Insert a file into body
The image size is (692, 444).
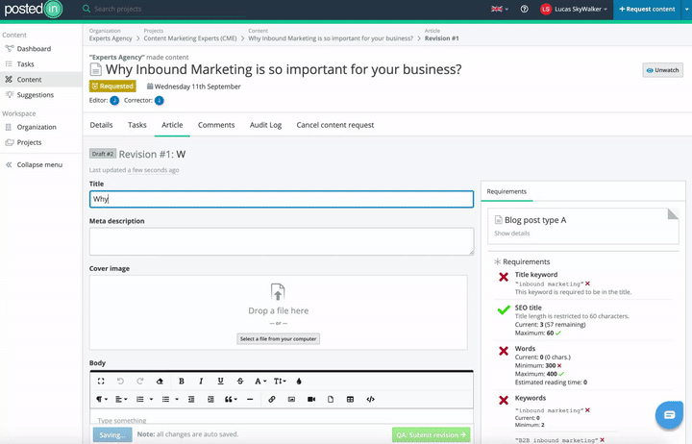point(331,399)
